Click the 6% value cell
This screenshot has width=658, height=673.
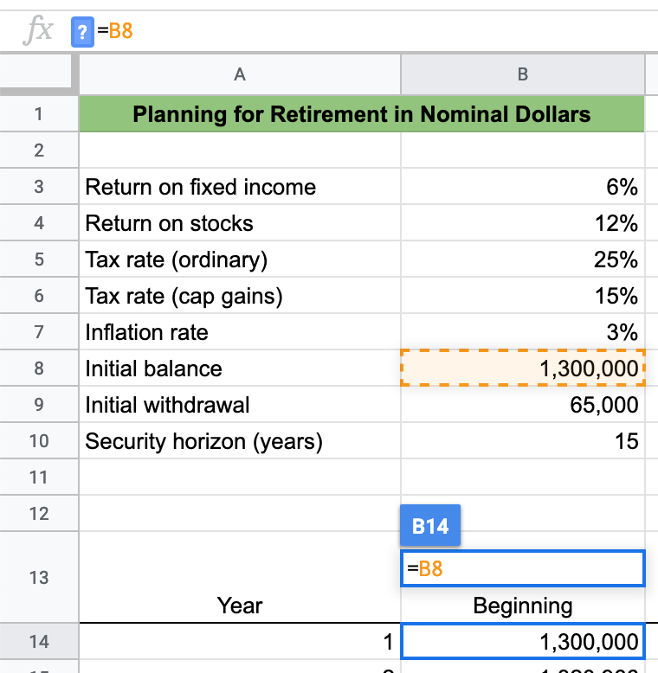(x=523, y=187)
